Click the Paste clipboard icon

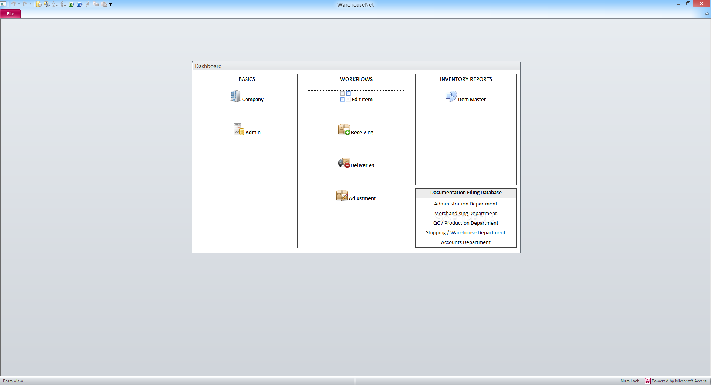pyautogui.click(x=104, y=4)
